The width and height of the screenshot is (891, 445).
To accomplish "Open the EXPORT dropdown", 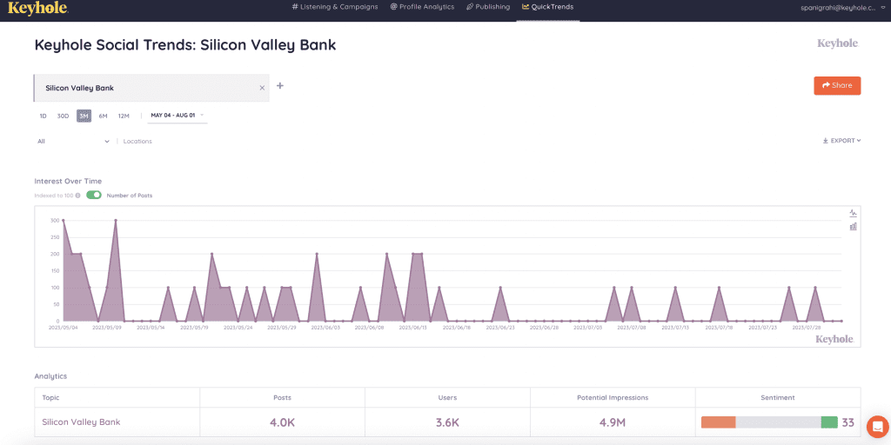I will [x=841, y=141].
